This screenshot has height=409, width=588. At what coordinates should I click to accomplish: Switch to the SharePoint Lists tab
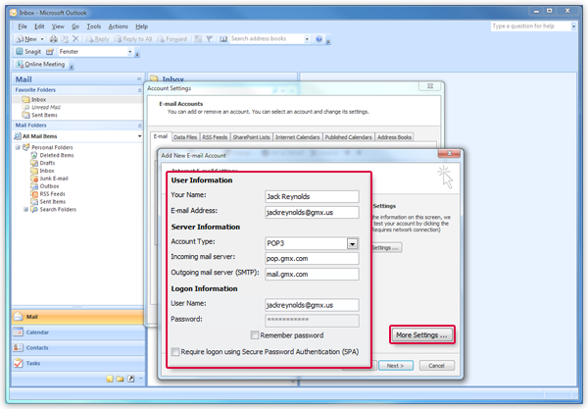point(251,137)
